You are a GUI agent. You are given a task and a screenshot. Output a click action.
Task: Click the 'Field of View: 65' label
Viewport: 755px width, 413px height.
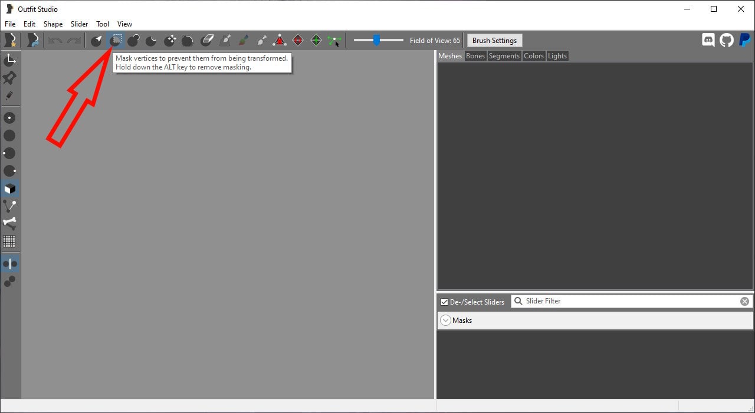435,41
